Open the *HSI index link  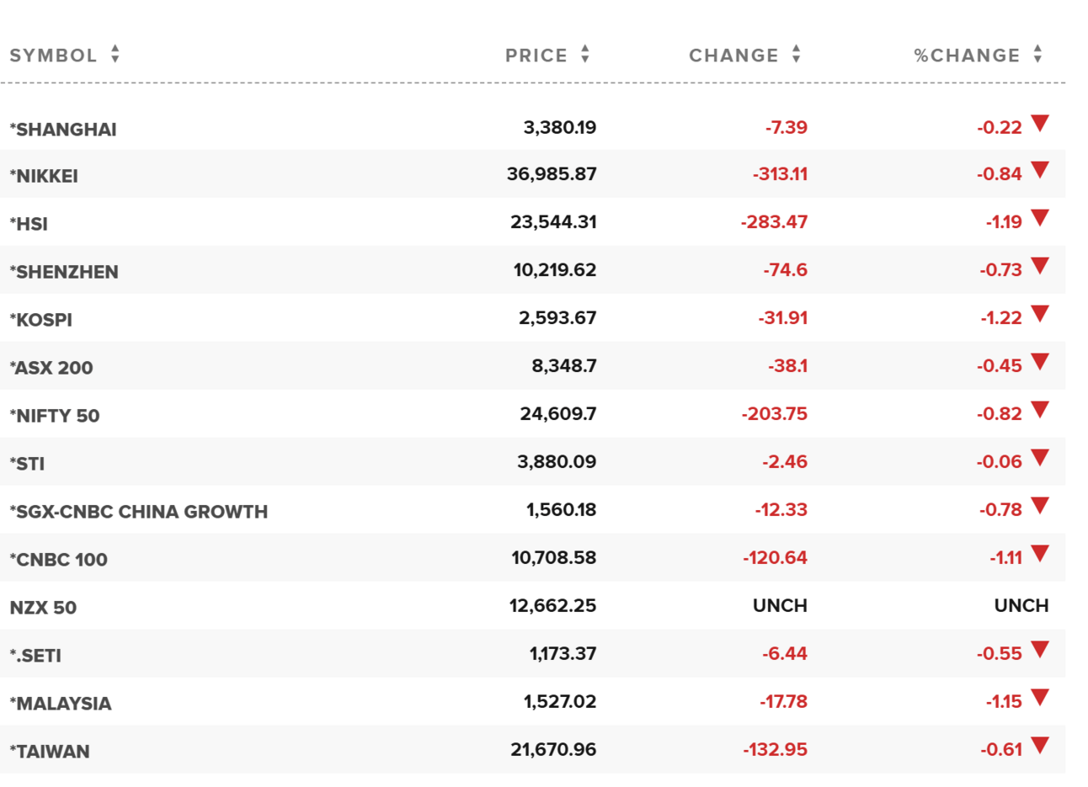29,224
